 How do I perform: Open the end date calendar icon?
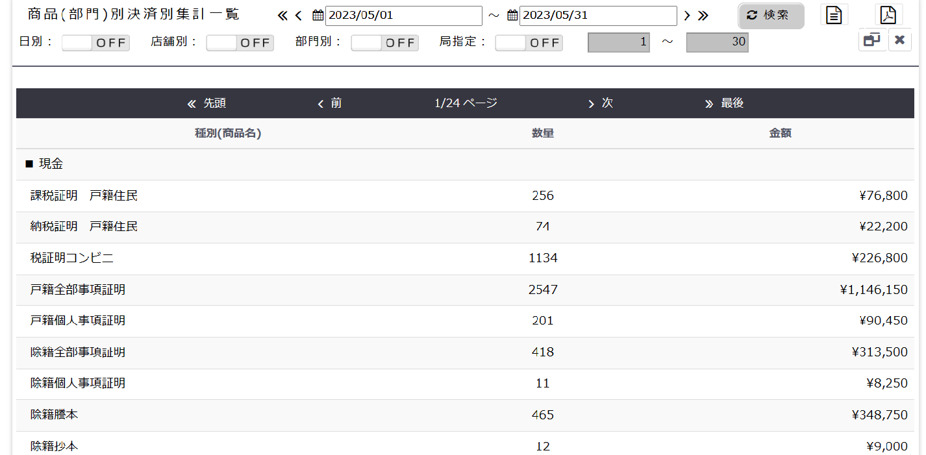tap(512, 16)
